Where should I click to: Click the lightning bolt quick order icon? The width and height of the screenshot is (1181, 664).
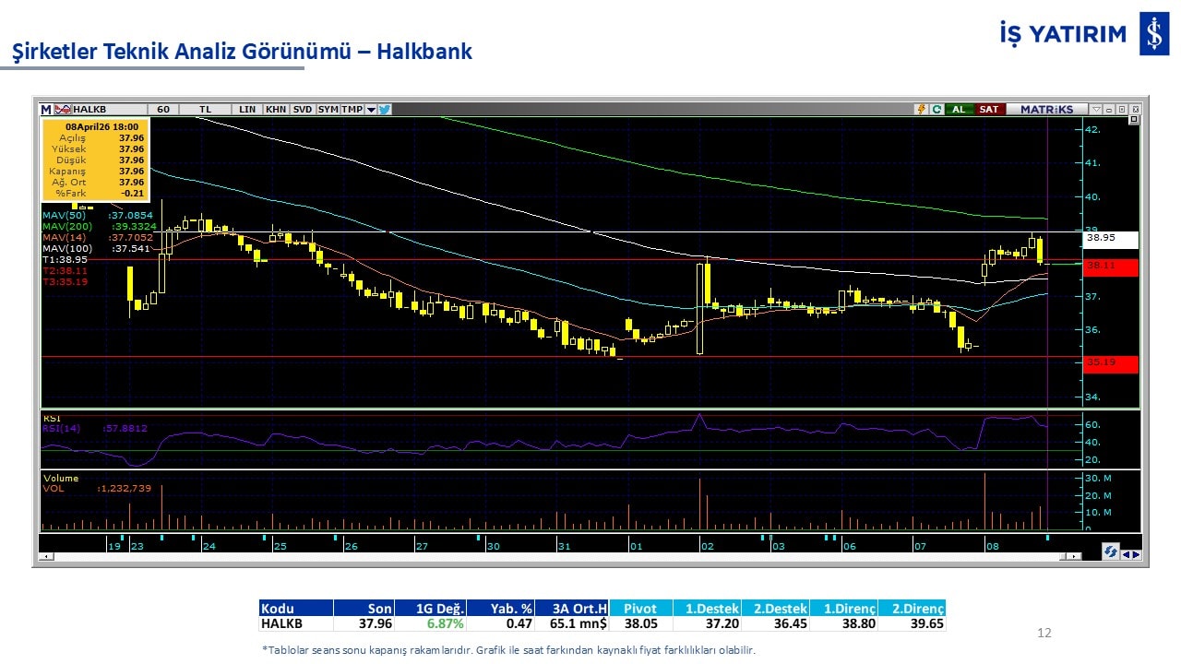click(920, 109)
